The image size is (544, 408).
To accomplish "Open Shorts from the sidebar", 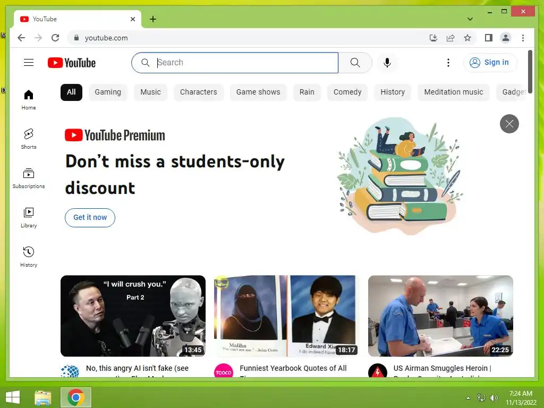I will (29, 139).
